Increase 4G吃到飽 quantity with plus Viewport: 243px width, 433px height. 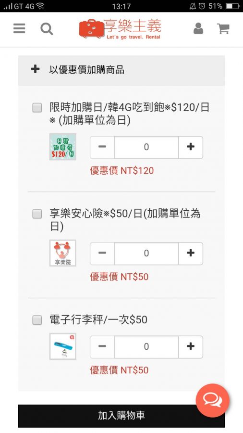(191, 147)
